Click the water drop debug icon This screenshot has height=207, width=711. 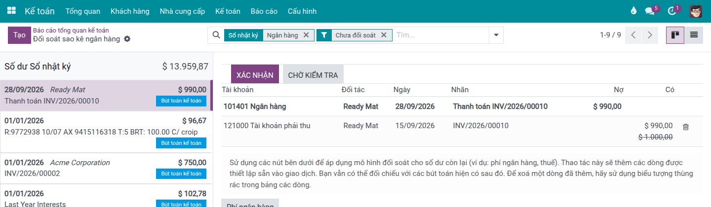click(x=634, y=11)
